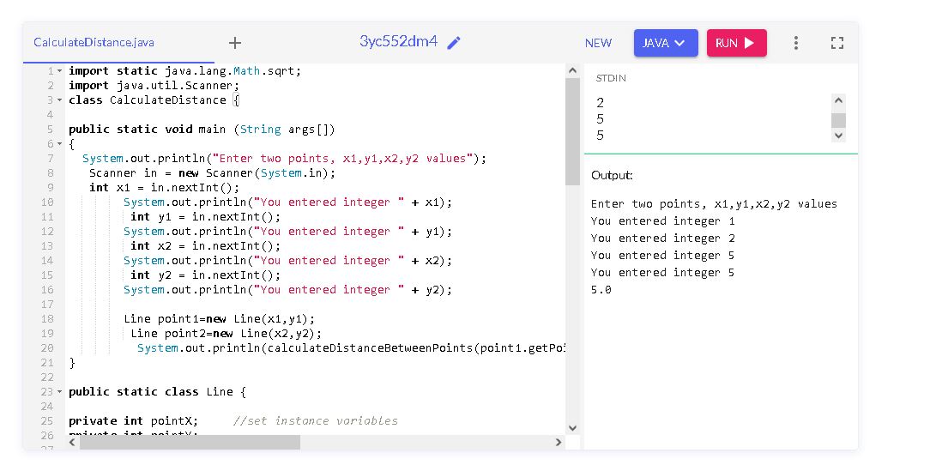Collapse the class fold at line 3
The image size is (930, 465).
(x=59, y=100)
